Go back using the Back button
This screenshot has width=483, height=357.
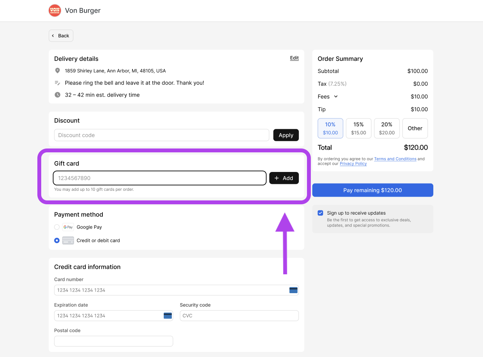(61, 36)
